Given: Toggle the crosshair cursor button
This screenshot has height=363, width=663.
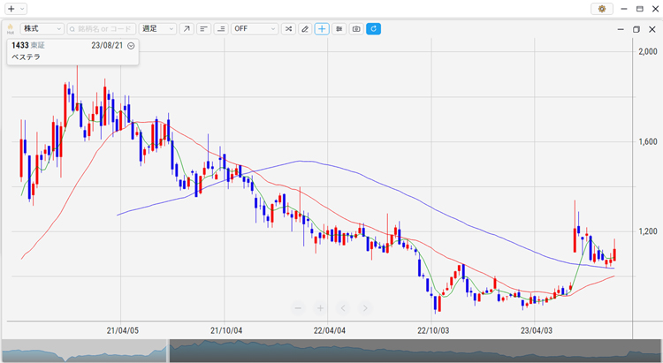Looking at the screenshot, I should [x=322, y=28].
